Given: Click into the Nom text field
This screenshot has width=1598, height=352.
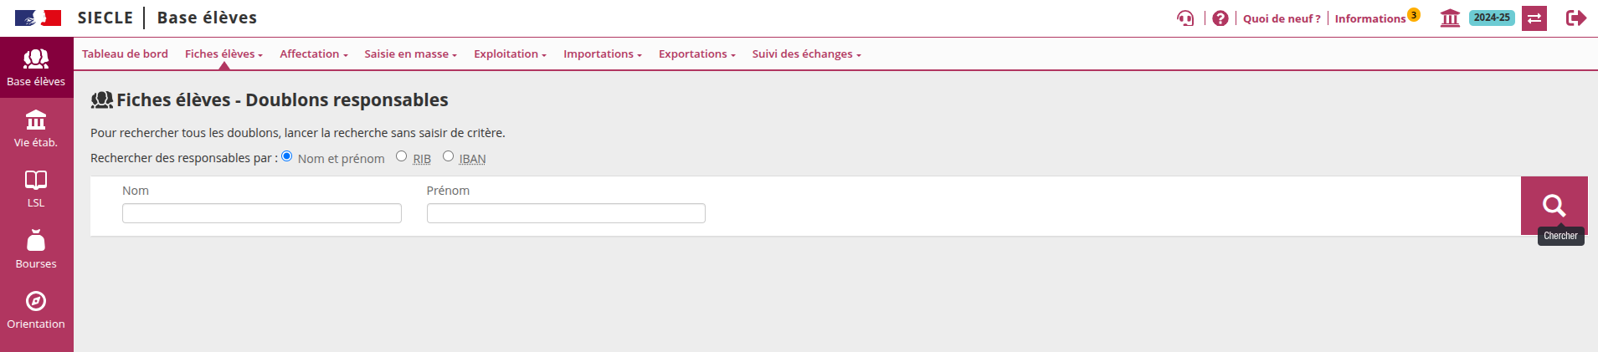Looking at the screenshot, I should coord(261,214).
